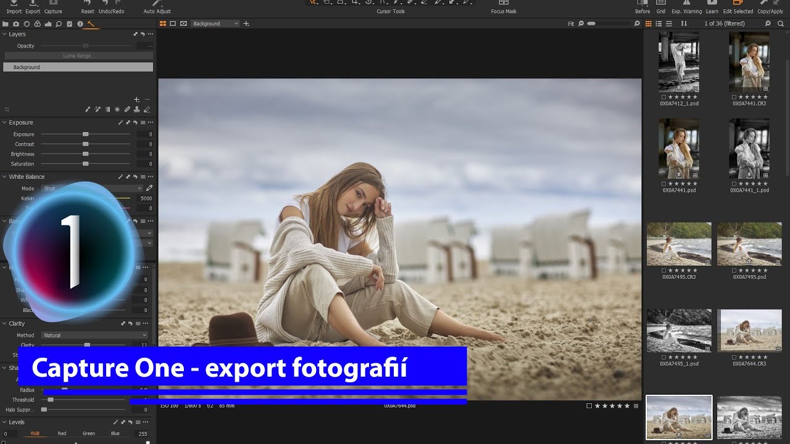Select the erase mask tool in Layers
The image size is (790, 444).
click(x=147, y=110)
